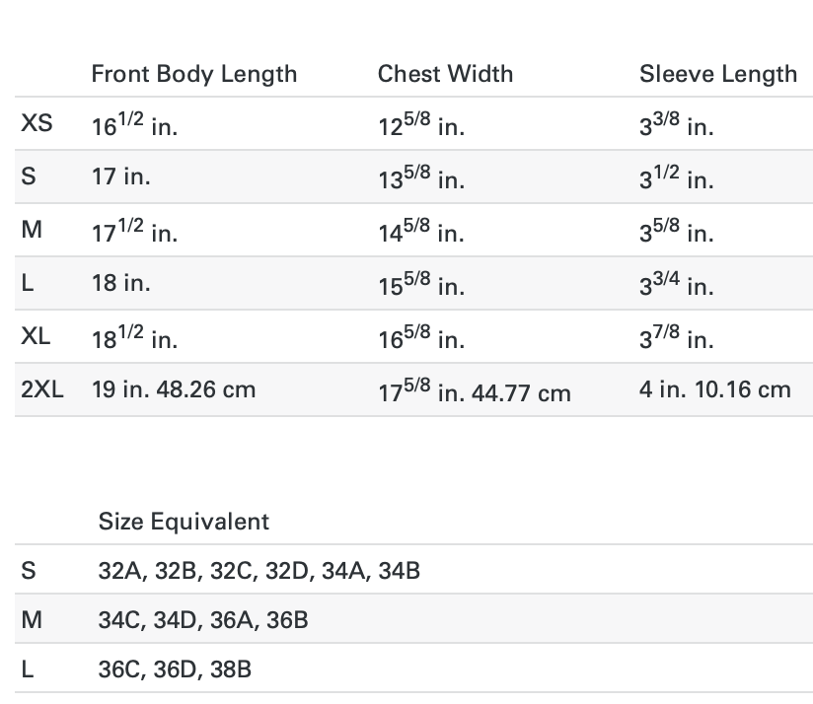The height and width of the screenshot is (704, 813).
Task: Click XS front body length 16 1/2 in.
Action: [x=134, y=126]
